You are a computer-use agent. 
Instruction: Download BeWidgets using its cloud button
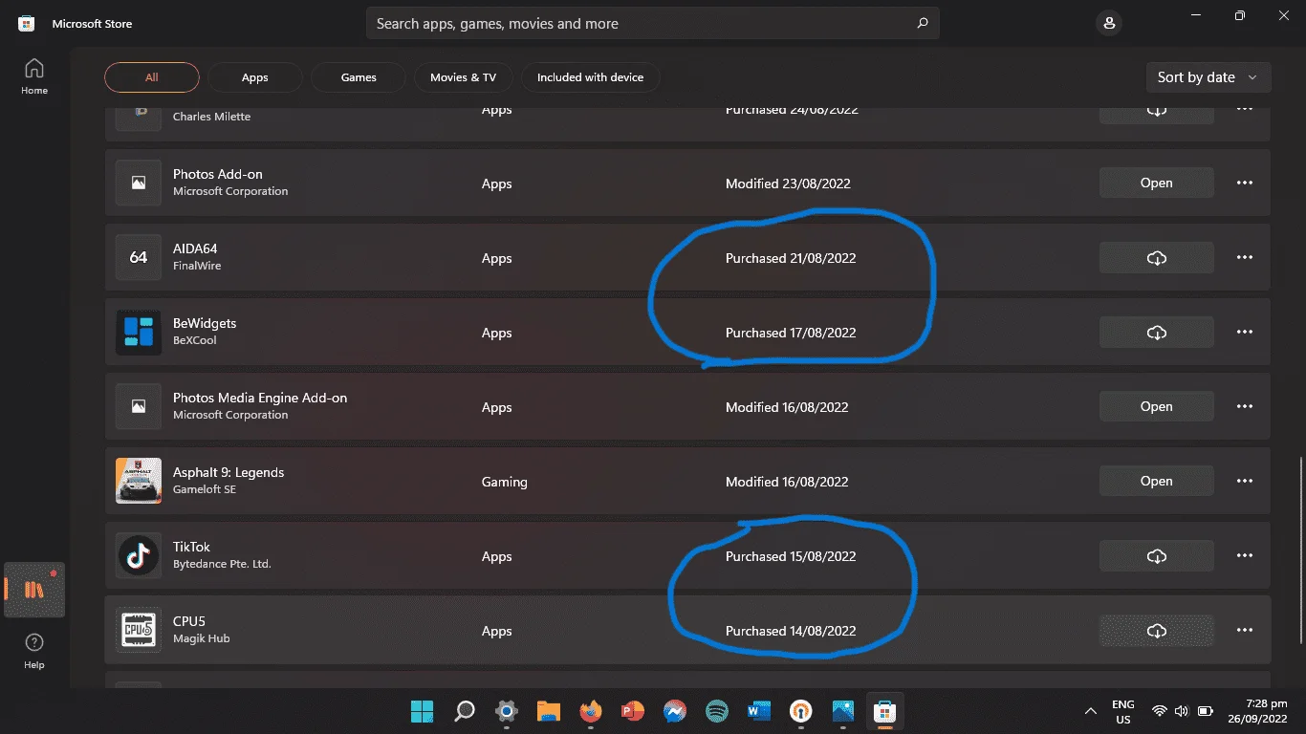click(1157, 333)
